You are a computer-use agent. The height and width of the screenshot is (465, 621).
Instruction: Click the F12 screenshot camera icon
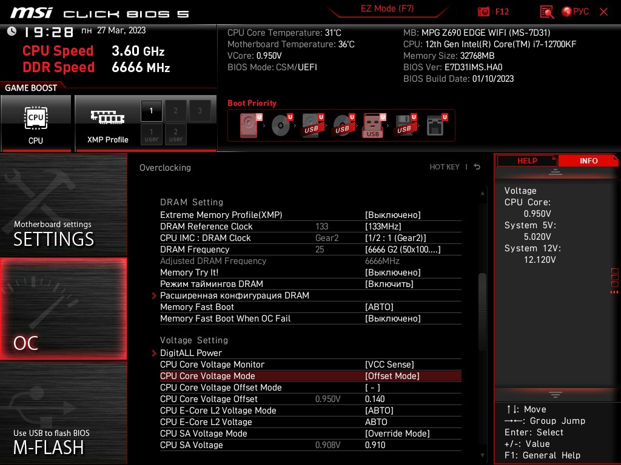[483, 12]
